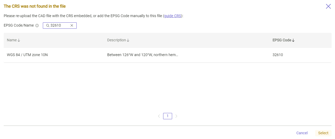Screen dimensions: 335x139
Task: Clear the 32610 search text
Action: coord(72,26)
